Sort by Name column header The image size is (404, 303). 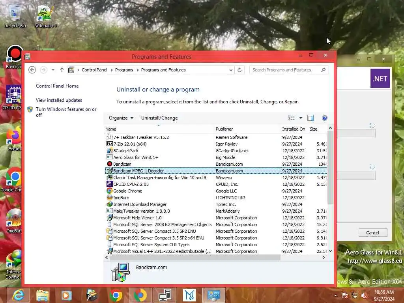[x=159, y=129]
